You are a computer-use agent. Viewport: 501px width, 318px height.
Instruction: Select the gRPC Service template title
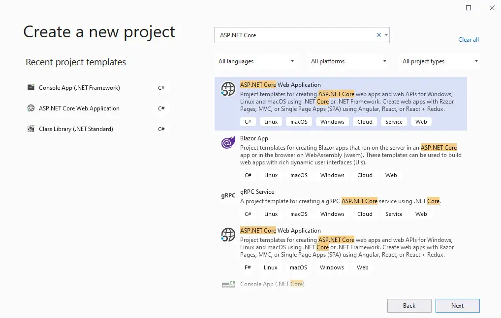point(257,192)
